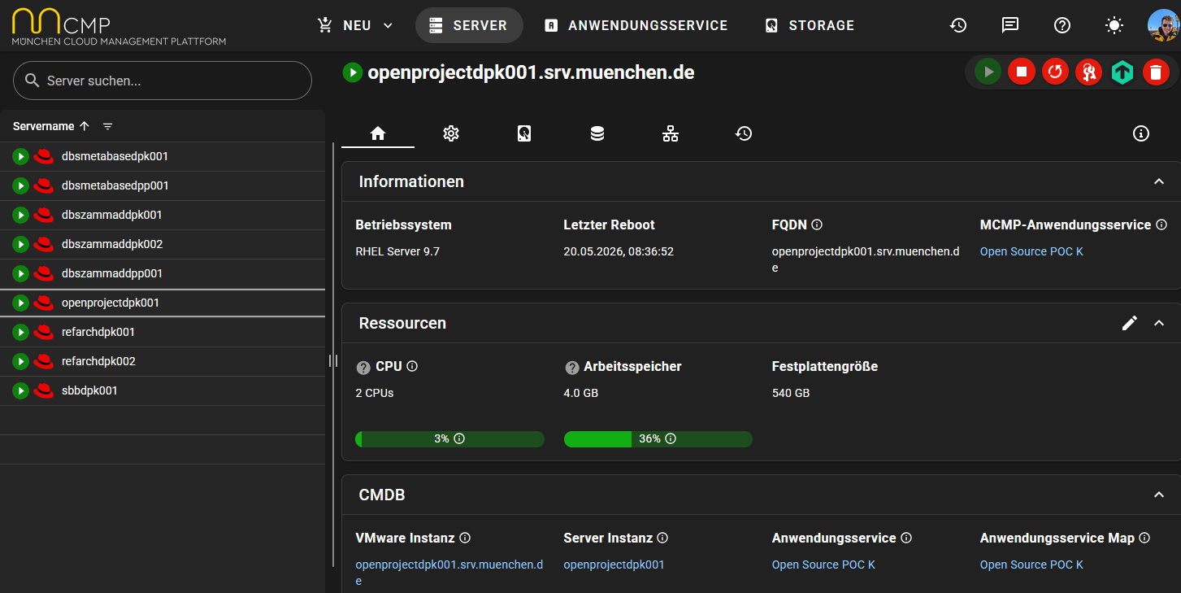Click the question mark icon before Arbeitsspeicher
Viewport: 1181px width, 593px height.
point(572,368)
